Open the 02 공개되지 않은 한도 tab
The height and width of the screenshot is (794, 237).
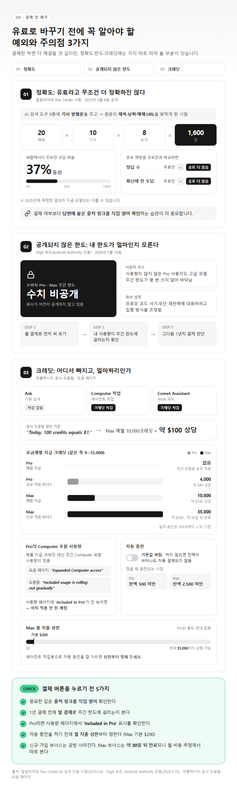point(118,69)
